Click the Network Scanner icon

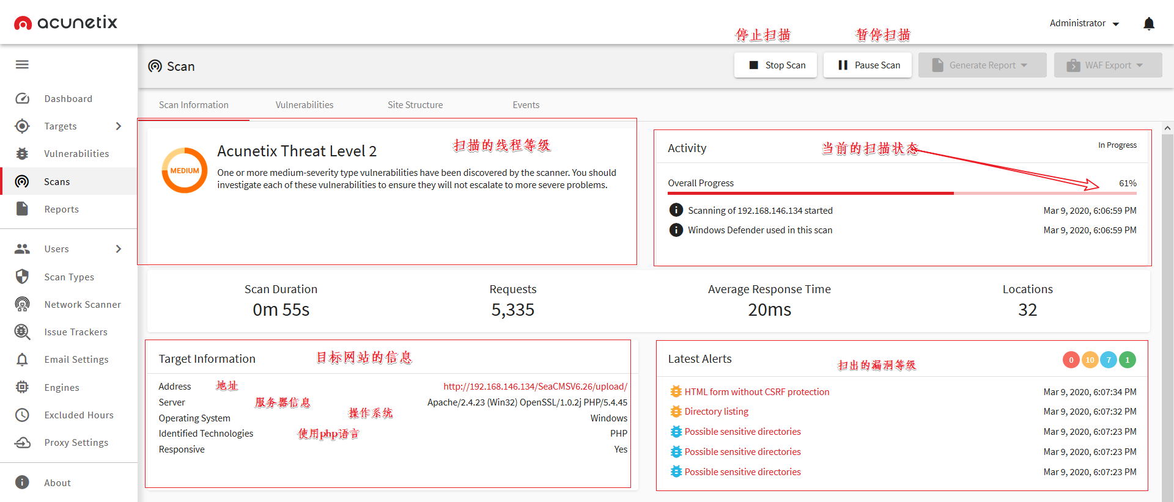pos(22,304)
